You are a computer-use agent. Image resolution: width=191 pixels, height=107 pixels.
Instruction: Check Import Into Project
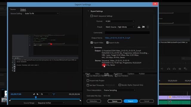click(88, 81)
